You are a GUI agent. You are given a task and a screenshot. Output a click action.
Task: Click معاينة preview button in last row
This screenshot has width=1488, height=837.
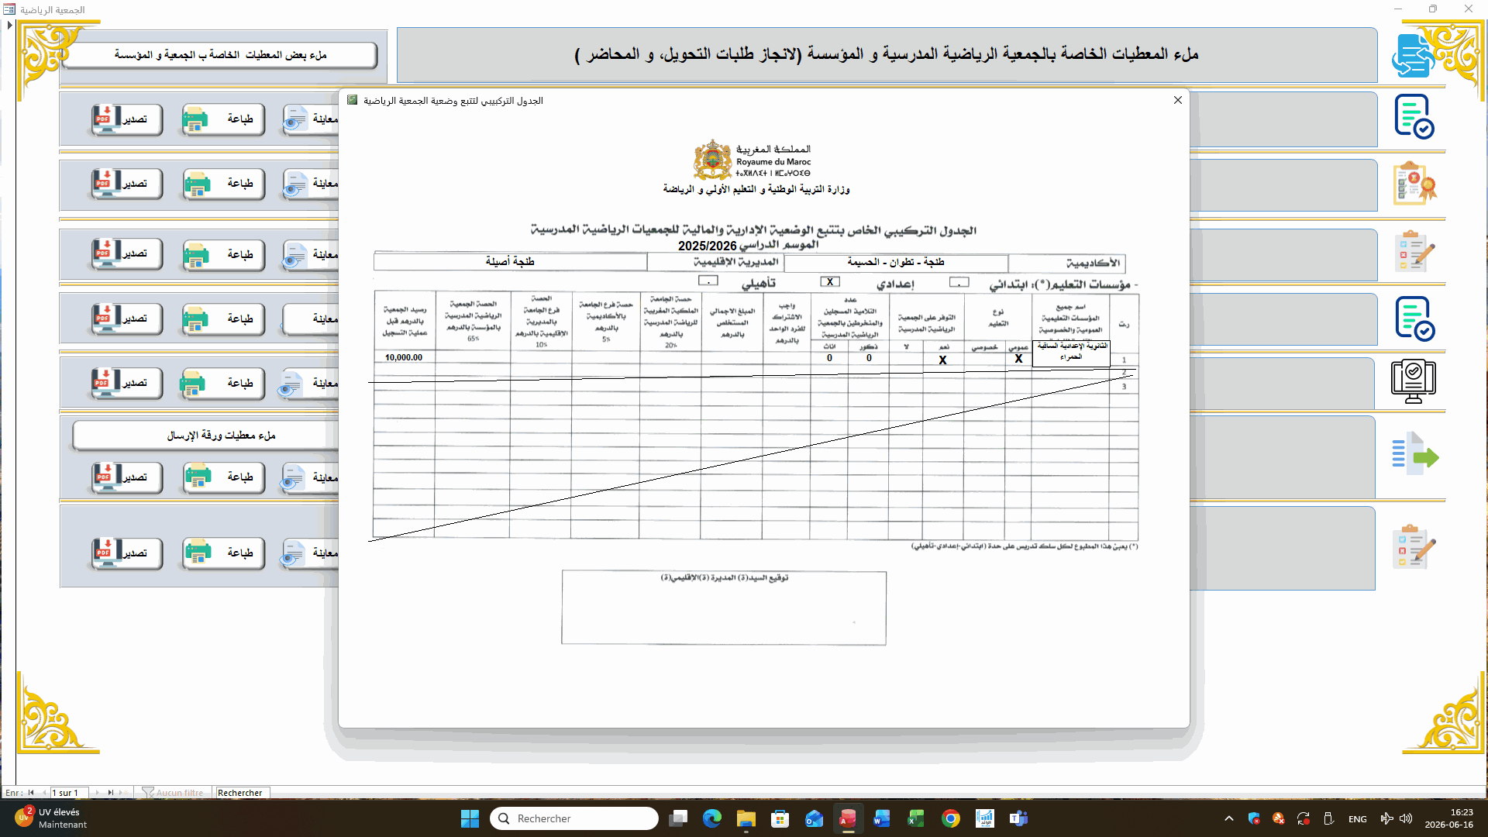(311, 553)
